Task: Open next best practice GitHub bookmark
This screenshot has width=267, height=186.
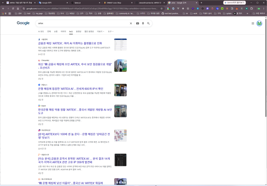Action: (x=170, y=13)
